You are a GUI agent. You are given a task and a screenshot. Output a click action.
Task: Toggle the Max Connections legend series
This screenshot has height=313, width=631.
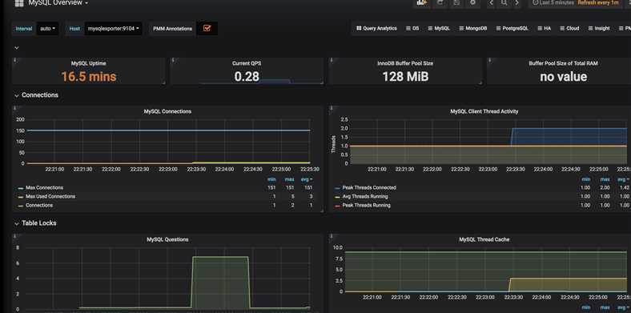coord(44,188)
